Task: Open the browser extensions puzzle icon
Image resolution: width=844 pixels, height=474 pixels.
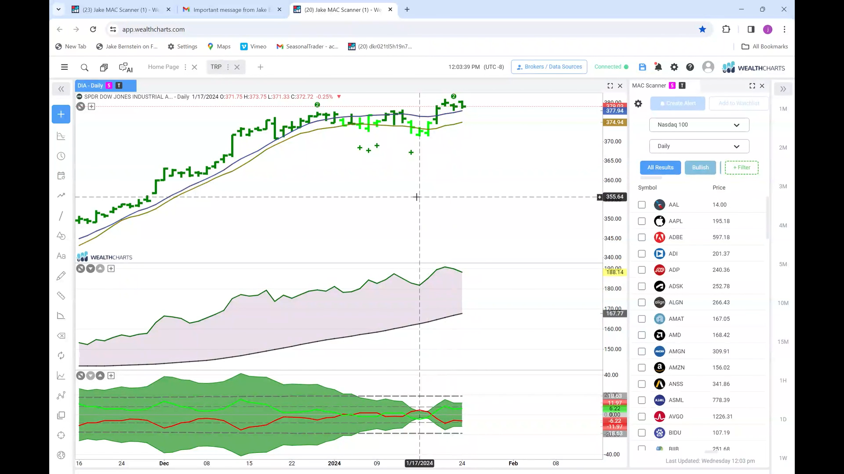Action: point(726,29)
